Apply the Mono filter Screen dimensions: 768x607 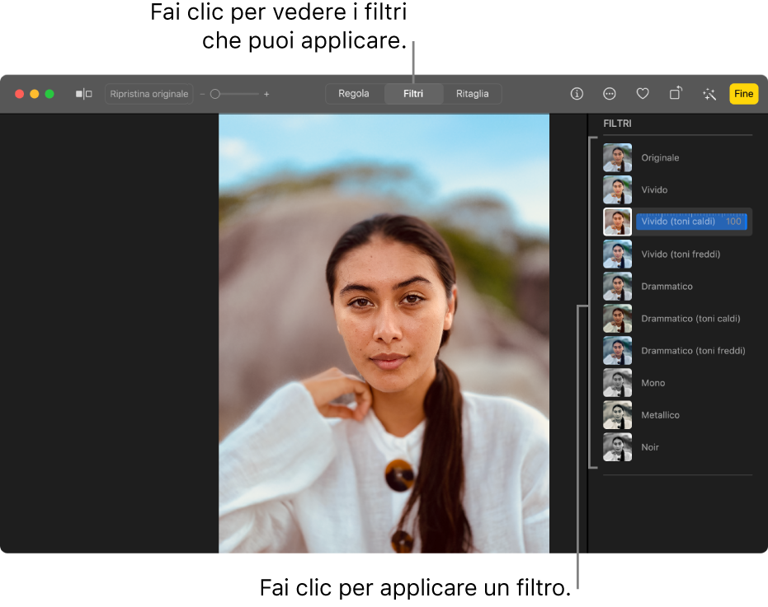click(x=653, y=382)
